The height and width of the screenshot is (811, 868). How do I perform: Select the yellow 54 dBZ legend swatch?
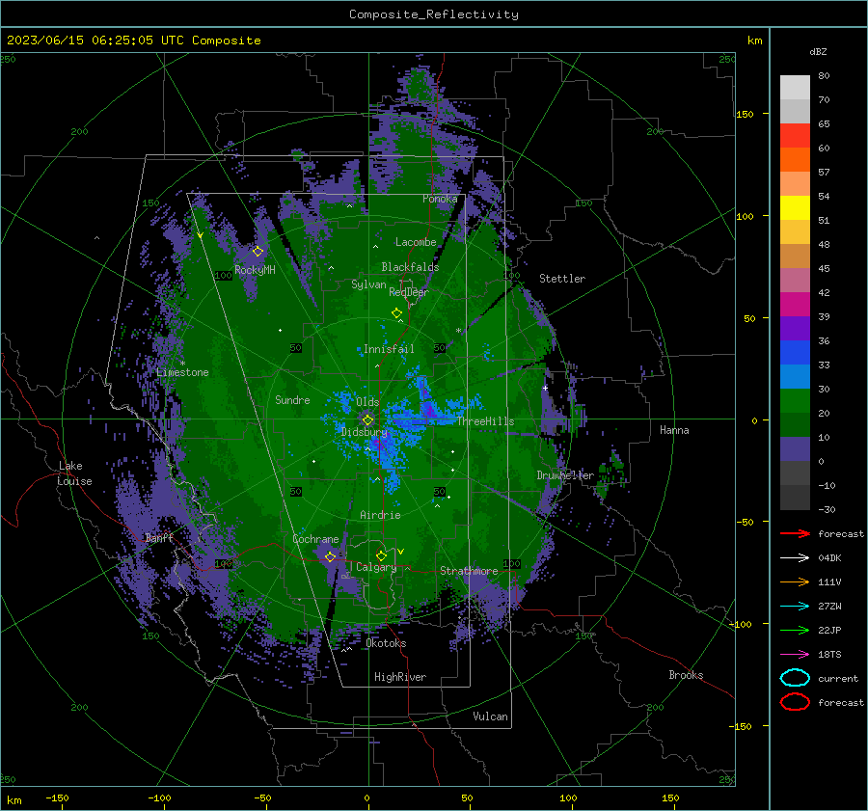coord(795,207)
